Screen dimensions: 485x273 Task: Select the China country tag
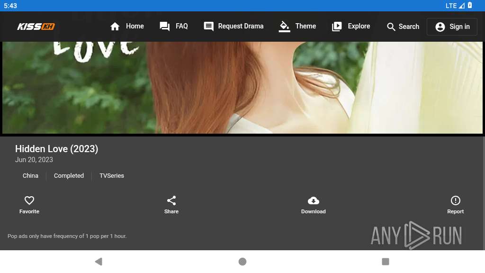(30, 176)
